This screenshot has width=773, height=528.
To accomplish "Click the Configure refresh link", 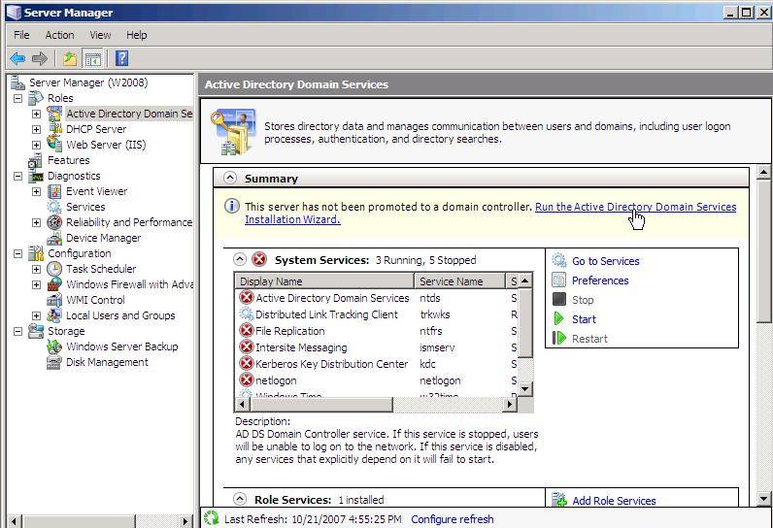I will coord(453,519).
